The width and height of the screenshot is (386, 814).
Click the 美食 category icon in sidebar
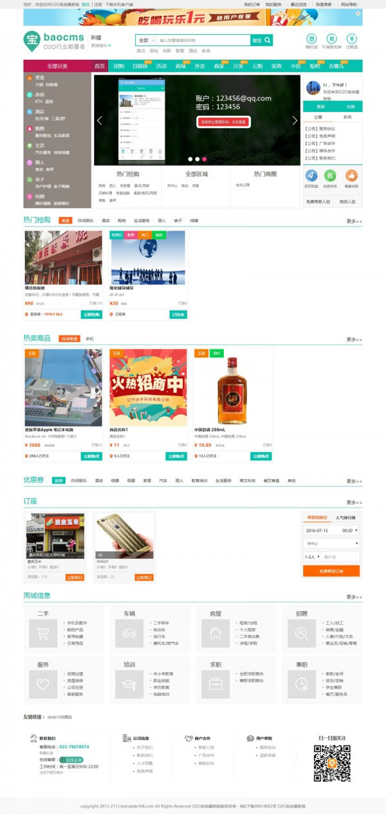pos(30,78)
